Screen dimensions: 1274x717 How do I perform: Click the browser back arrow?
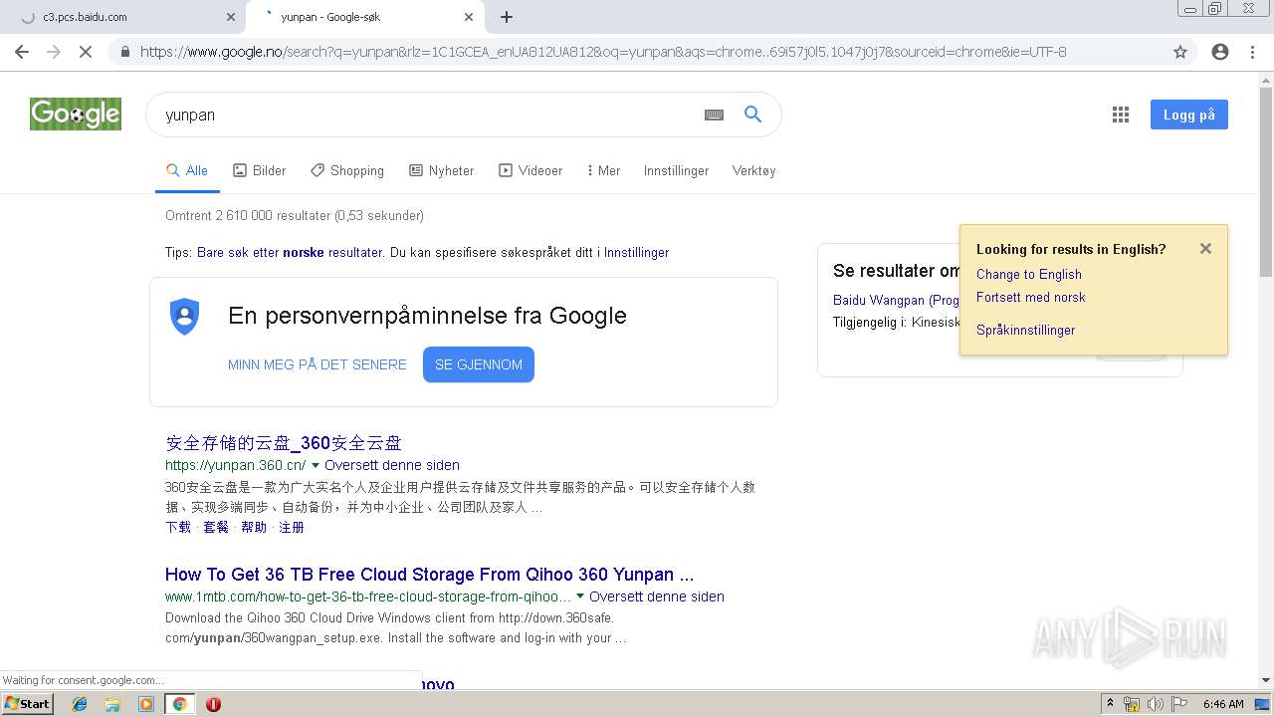pyautogui.click(x=22, y=52)
